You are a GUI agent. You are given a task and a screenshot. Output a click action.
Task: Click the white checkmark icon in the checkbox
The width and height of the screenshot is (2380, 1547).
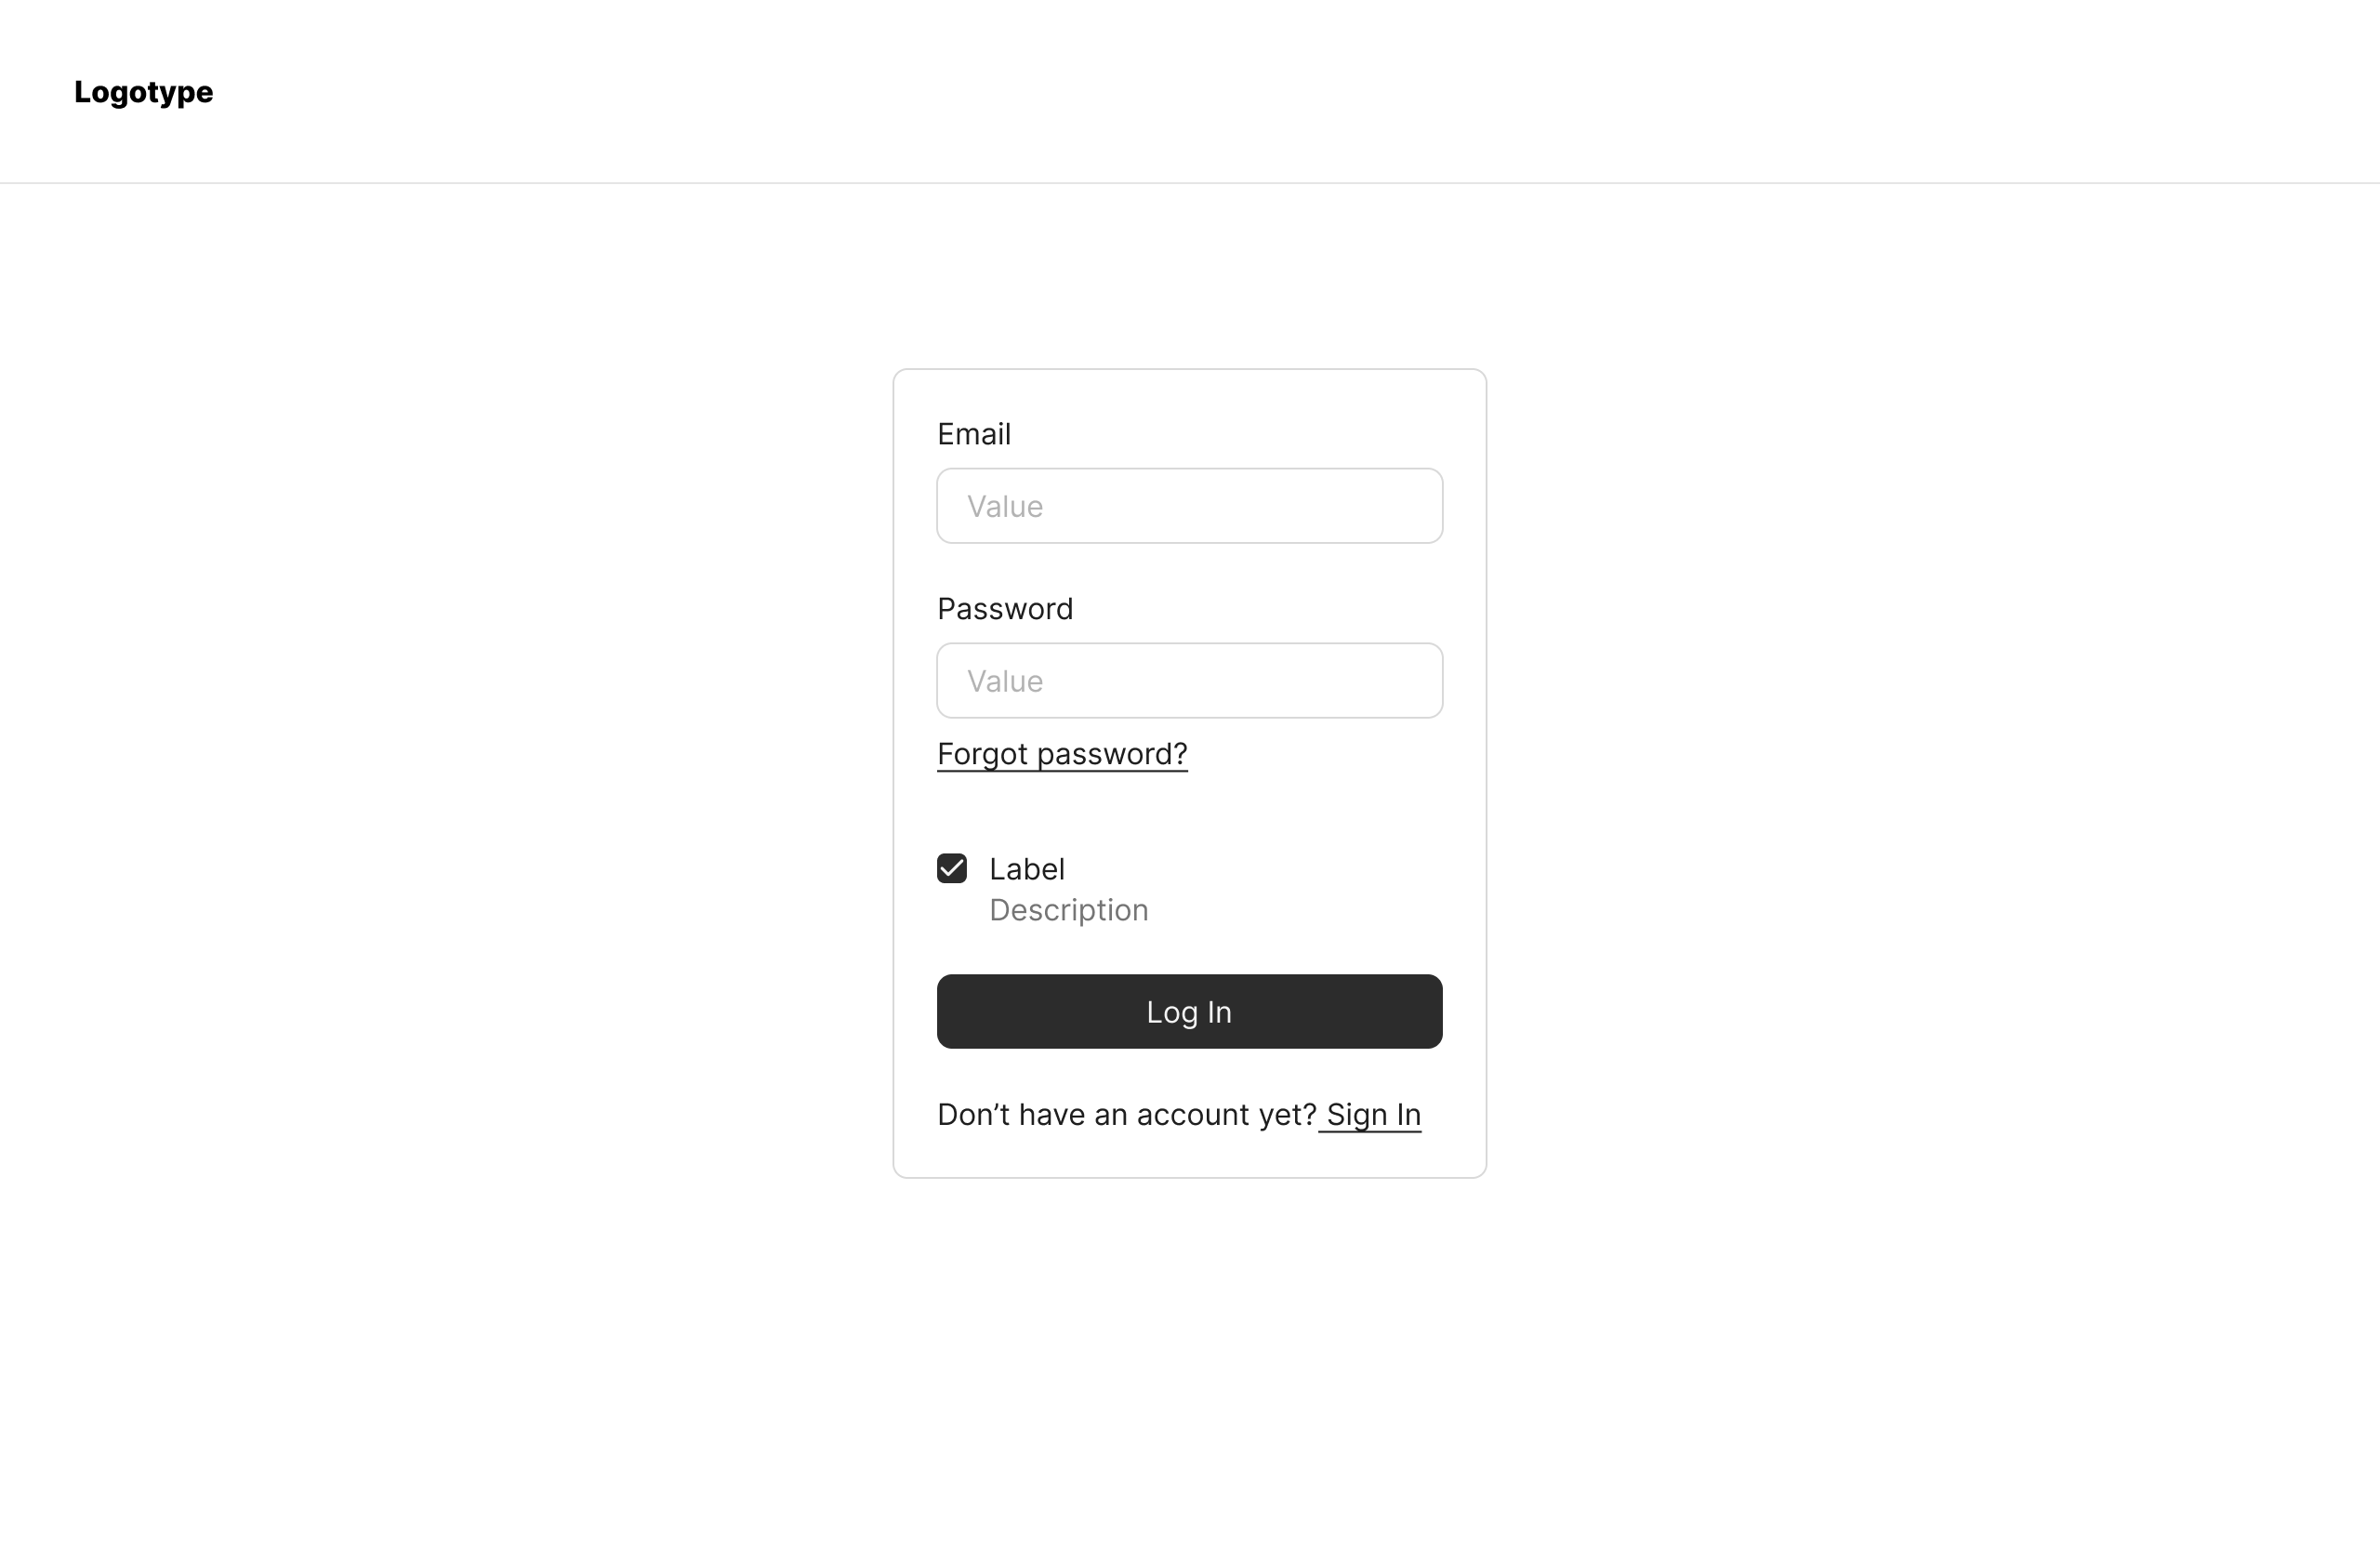tap(952, 868)
